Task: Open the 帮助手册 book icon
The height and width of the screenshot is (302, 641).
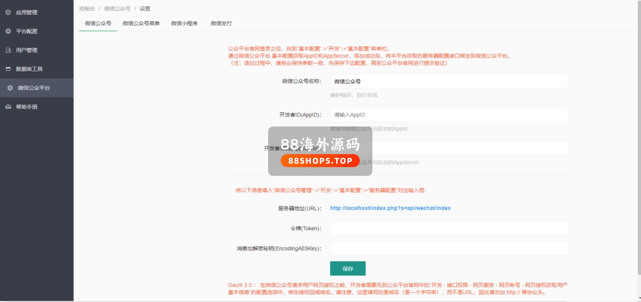Action: click(x=8, y=107)
